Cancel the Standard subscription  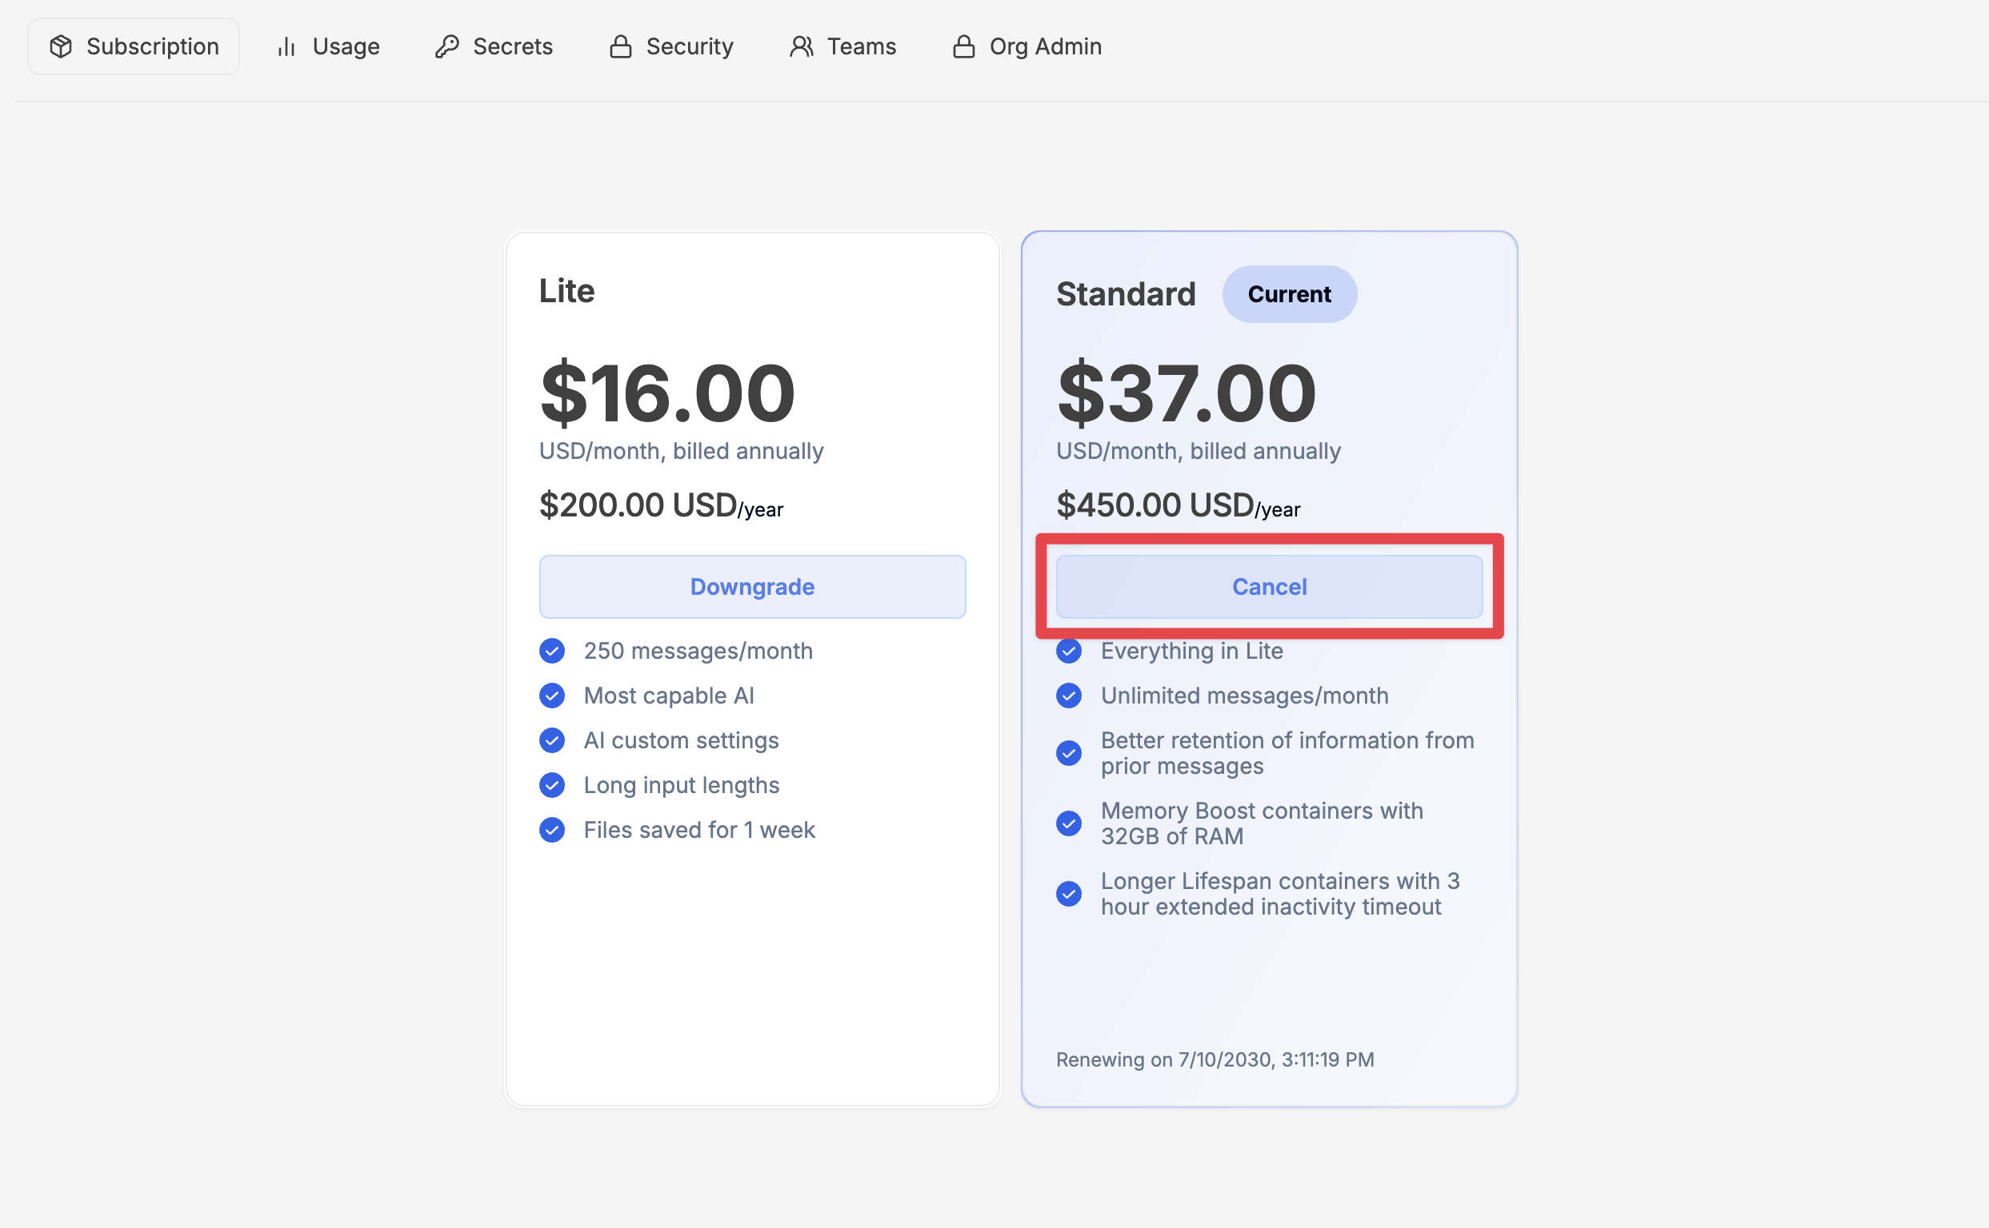pyautogui.click(x=1269, y=586)
